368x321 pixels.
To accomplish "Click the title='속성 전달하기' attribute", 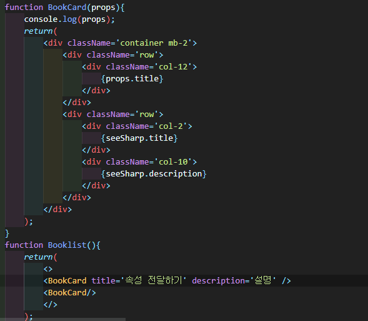I will [139, 280].
